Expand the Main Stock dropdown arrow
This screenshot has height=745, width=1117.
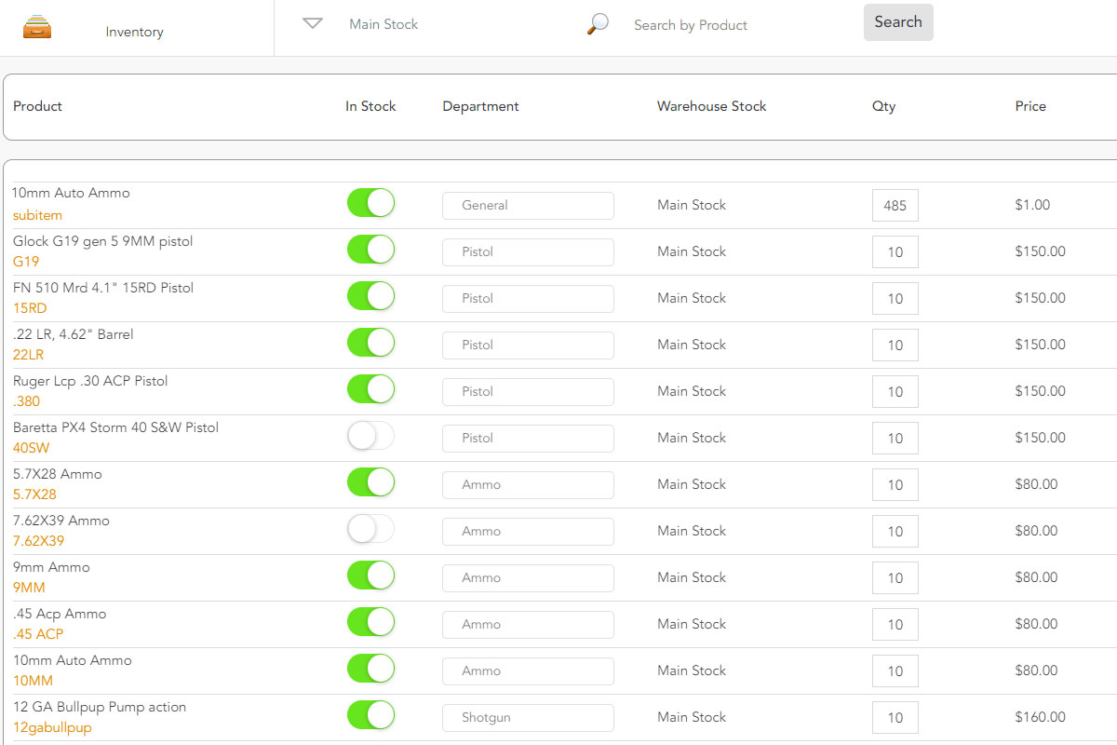(x=313, y=24)
